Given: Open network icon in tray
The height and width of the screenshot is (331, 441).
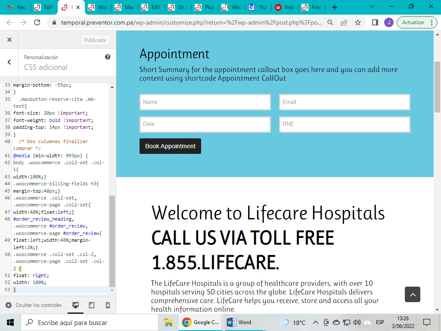Looking at the screenshot, I should click(347, 322).
